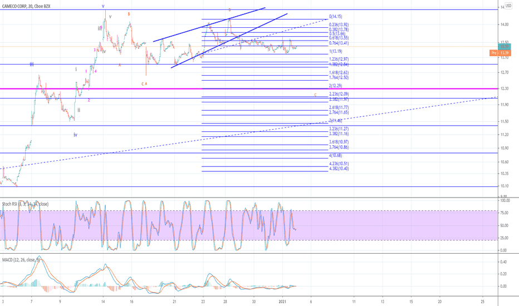
Task: Select the 3.236(11.27) Fibonacci label
Action: tap(339, 129)
